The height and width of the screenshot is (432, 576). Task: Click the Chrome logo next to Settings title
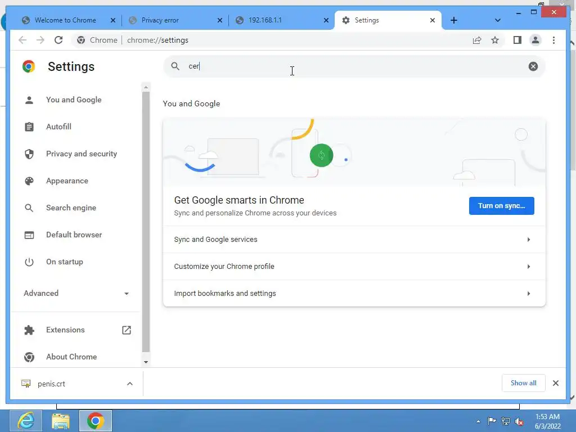[29, 66]
